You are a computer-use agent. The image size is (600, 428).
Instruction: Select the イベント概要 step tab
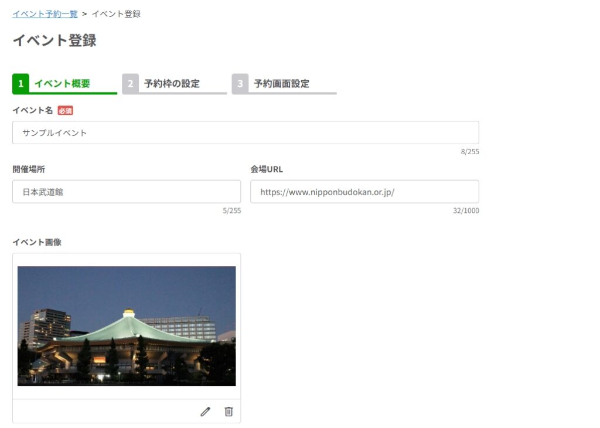[x=62, y=84]
